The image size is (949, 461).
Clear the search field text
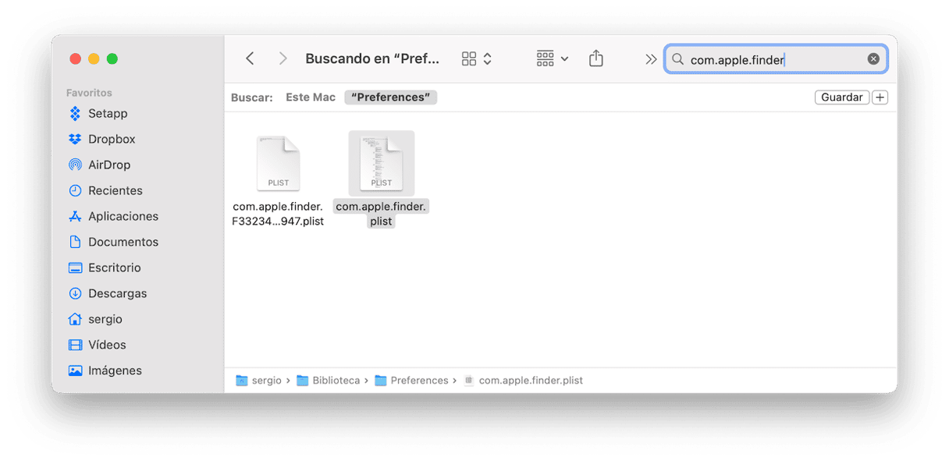click(x=873, y=59)
